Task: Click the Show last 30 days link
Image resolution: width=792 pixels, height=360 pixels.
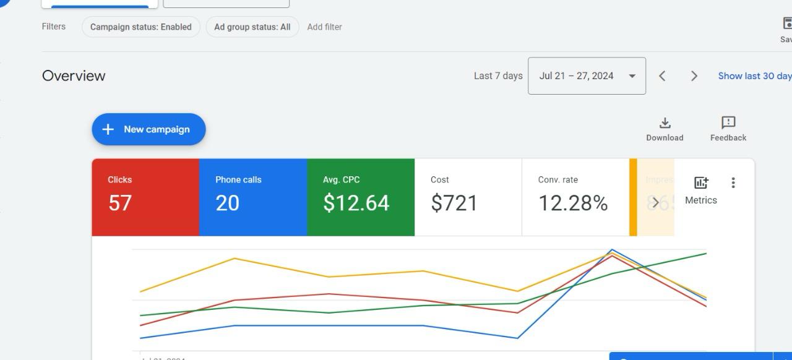Action: click(x=754, y=76)
